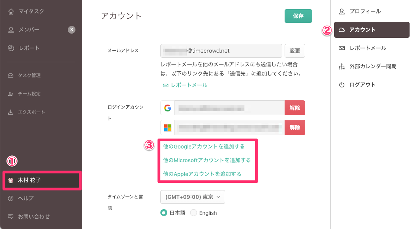Click the email address input field
This screenshot has width=413, height=229.
[221, 51]
